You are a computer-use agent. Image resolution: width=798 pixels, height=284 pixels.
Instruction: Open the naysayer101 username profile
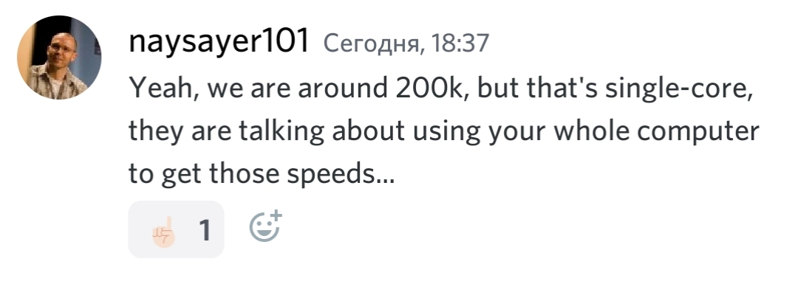219,41
